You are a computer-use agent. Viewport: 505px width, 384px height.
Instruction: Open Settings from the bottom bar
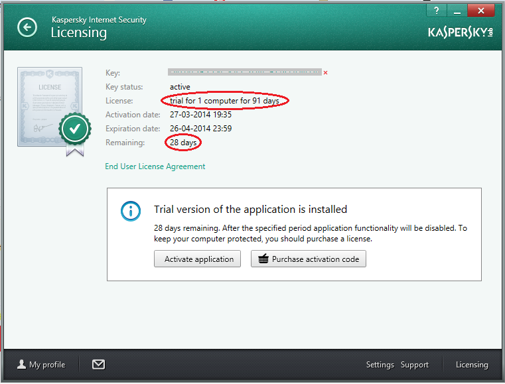pyautogui.click(x=380, y=365)
